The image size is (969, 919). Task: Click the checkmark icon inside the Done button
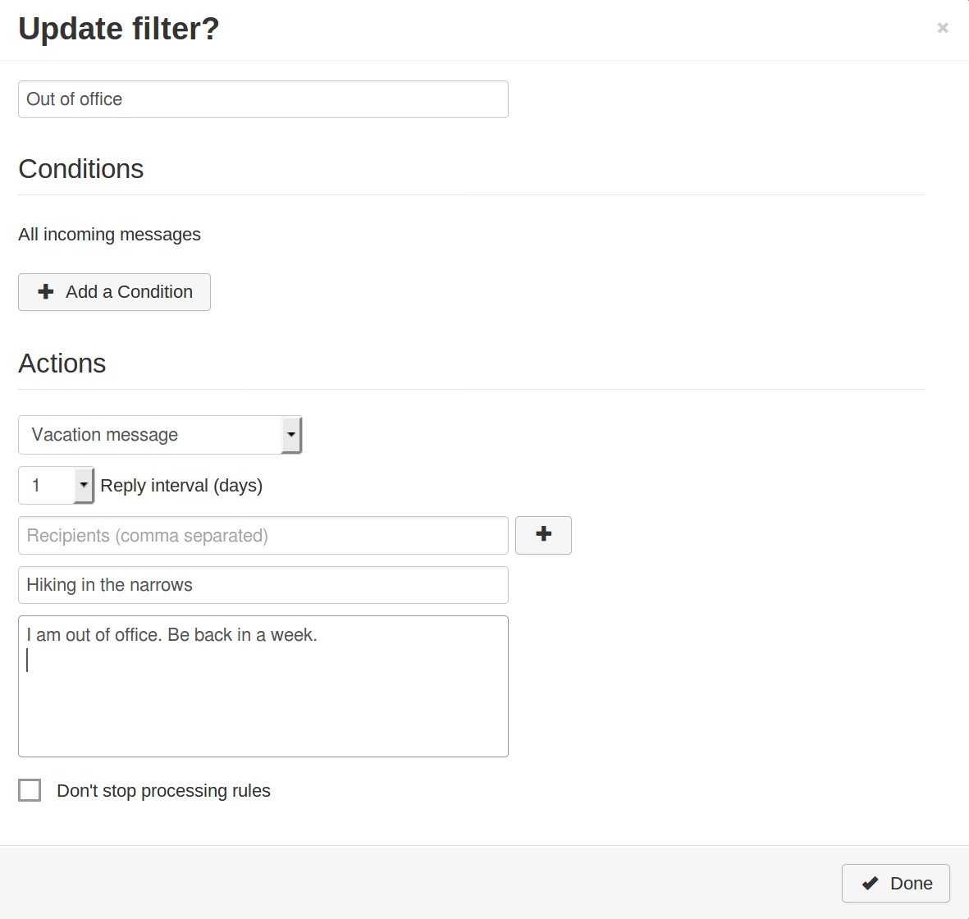click(871, 883)
